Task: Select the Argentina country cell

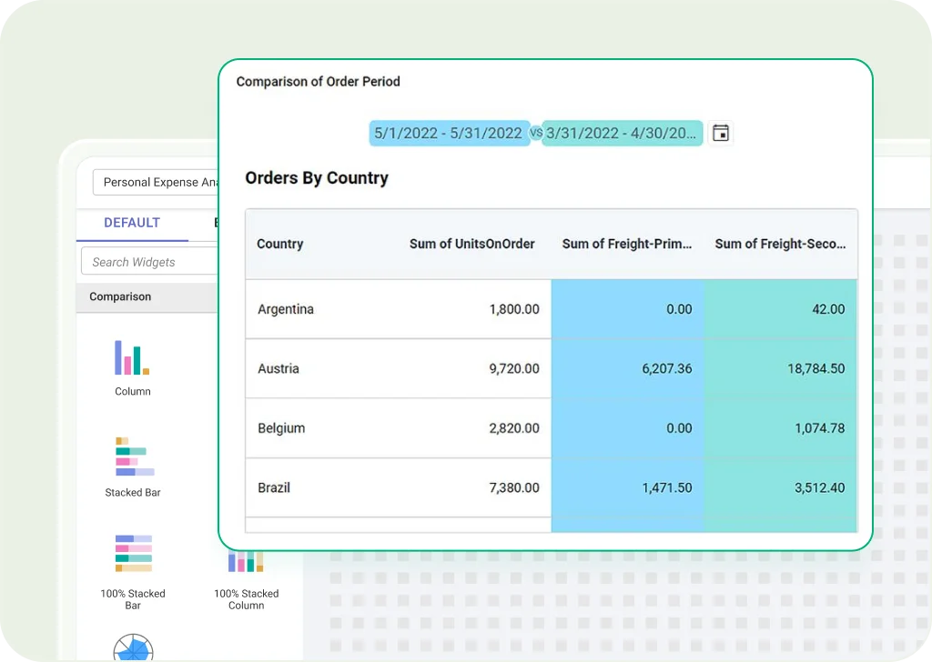Action: coord(286,309)
